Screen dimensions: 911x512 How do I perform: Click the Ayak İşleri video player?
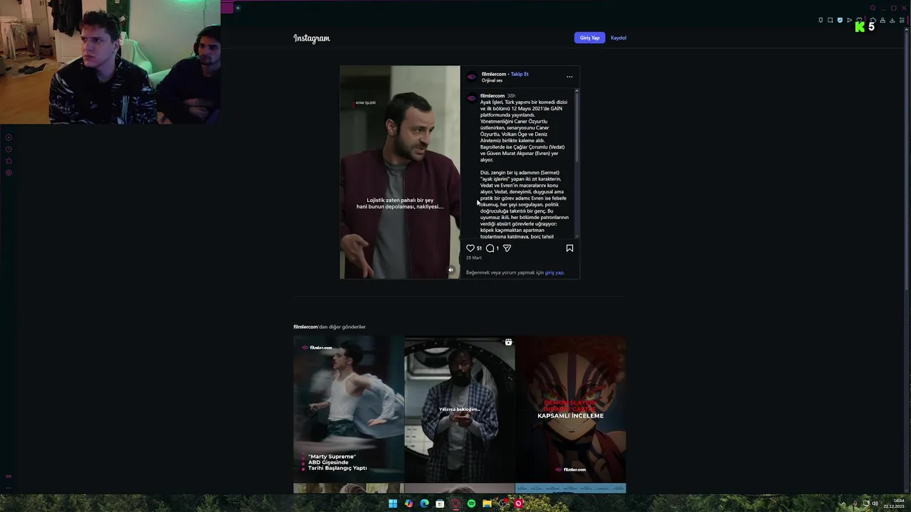(x=400, y=172)
